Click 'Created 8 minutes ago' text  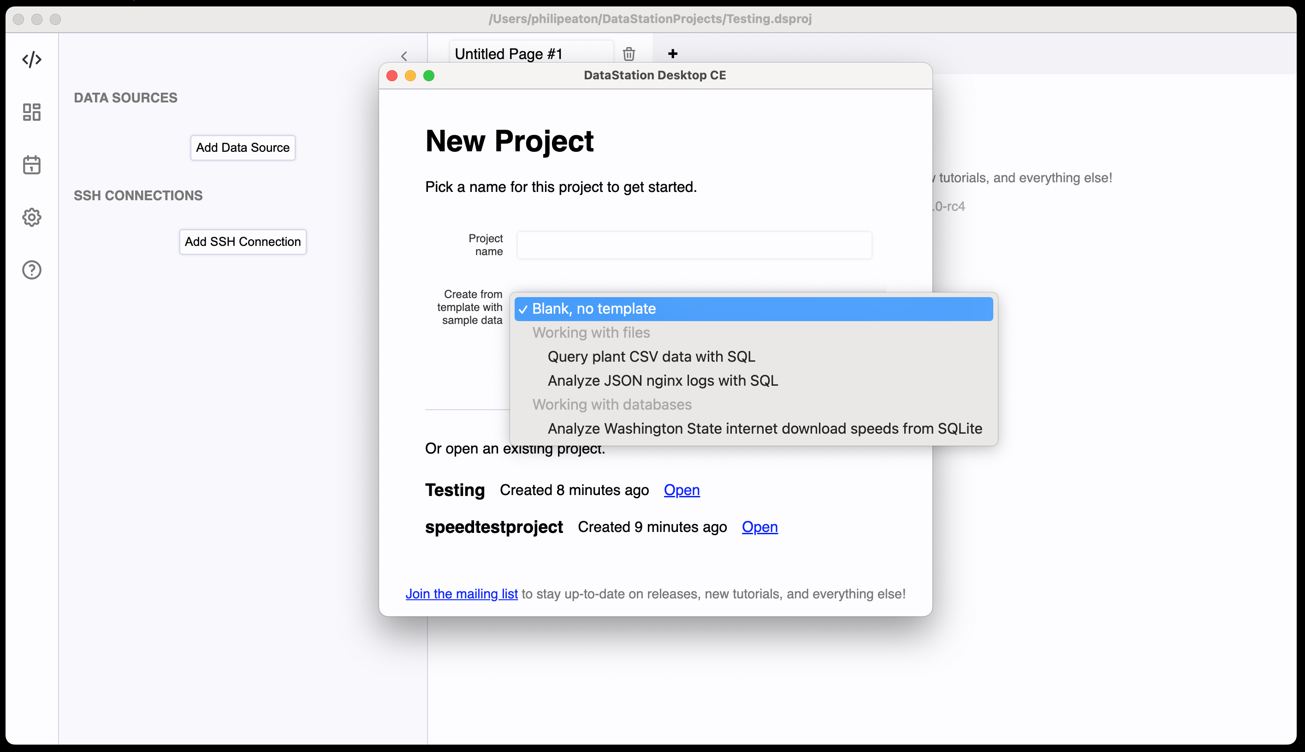(574, 490)
